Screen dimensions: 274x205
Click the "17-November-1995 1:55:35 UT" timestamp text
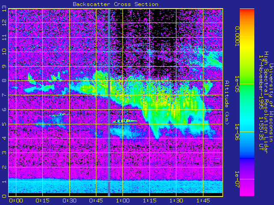261,102
